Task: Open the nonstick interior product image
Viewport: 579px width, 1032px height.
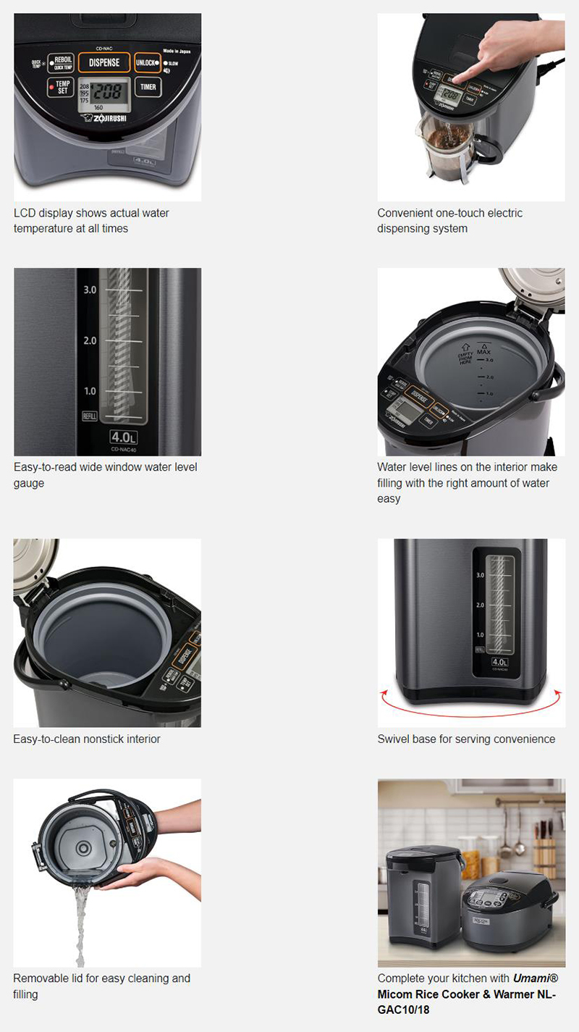Action: [108, 633]
